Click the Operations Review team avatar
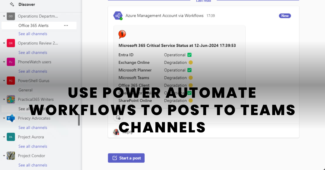Viewport: 325px width, 170px height. pos(11,43)
